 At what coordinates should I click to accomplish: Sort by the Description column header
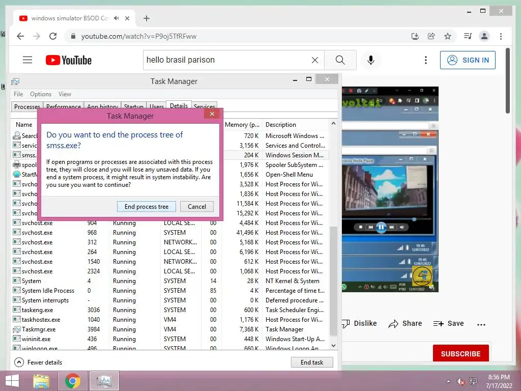click(295, 125)
